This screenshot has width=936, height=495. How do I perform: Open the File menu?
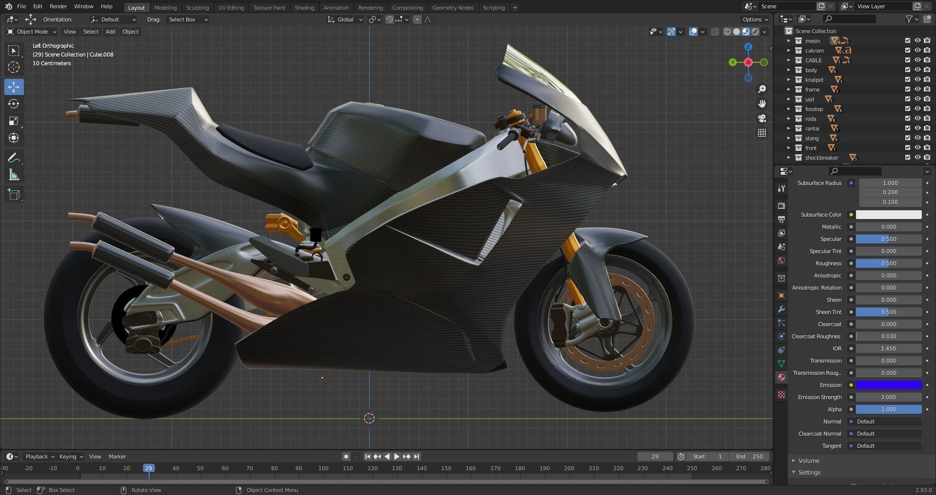click(x=21, y=7)
